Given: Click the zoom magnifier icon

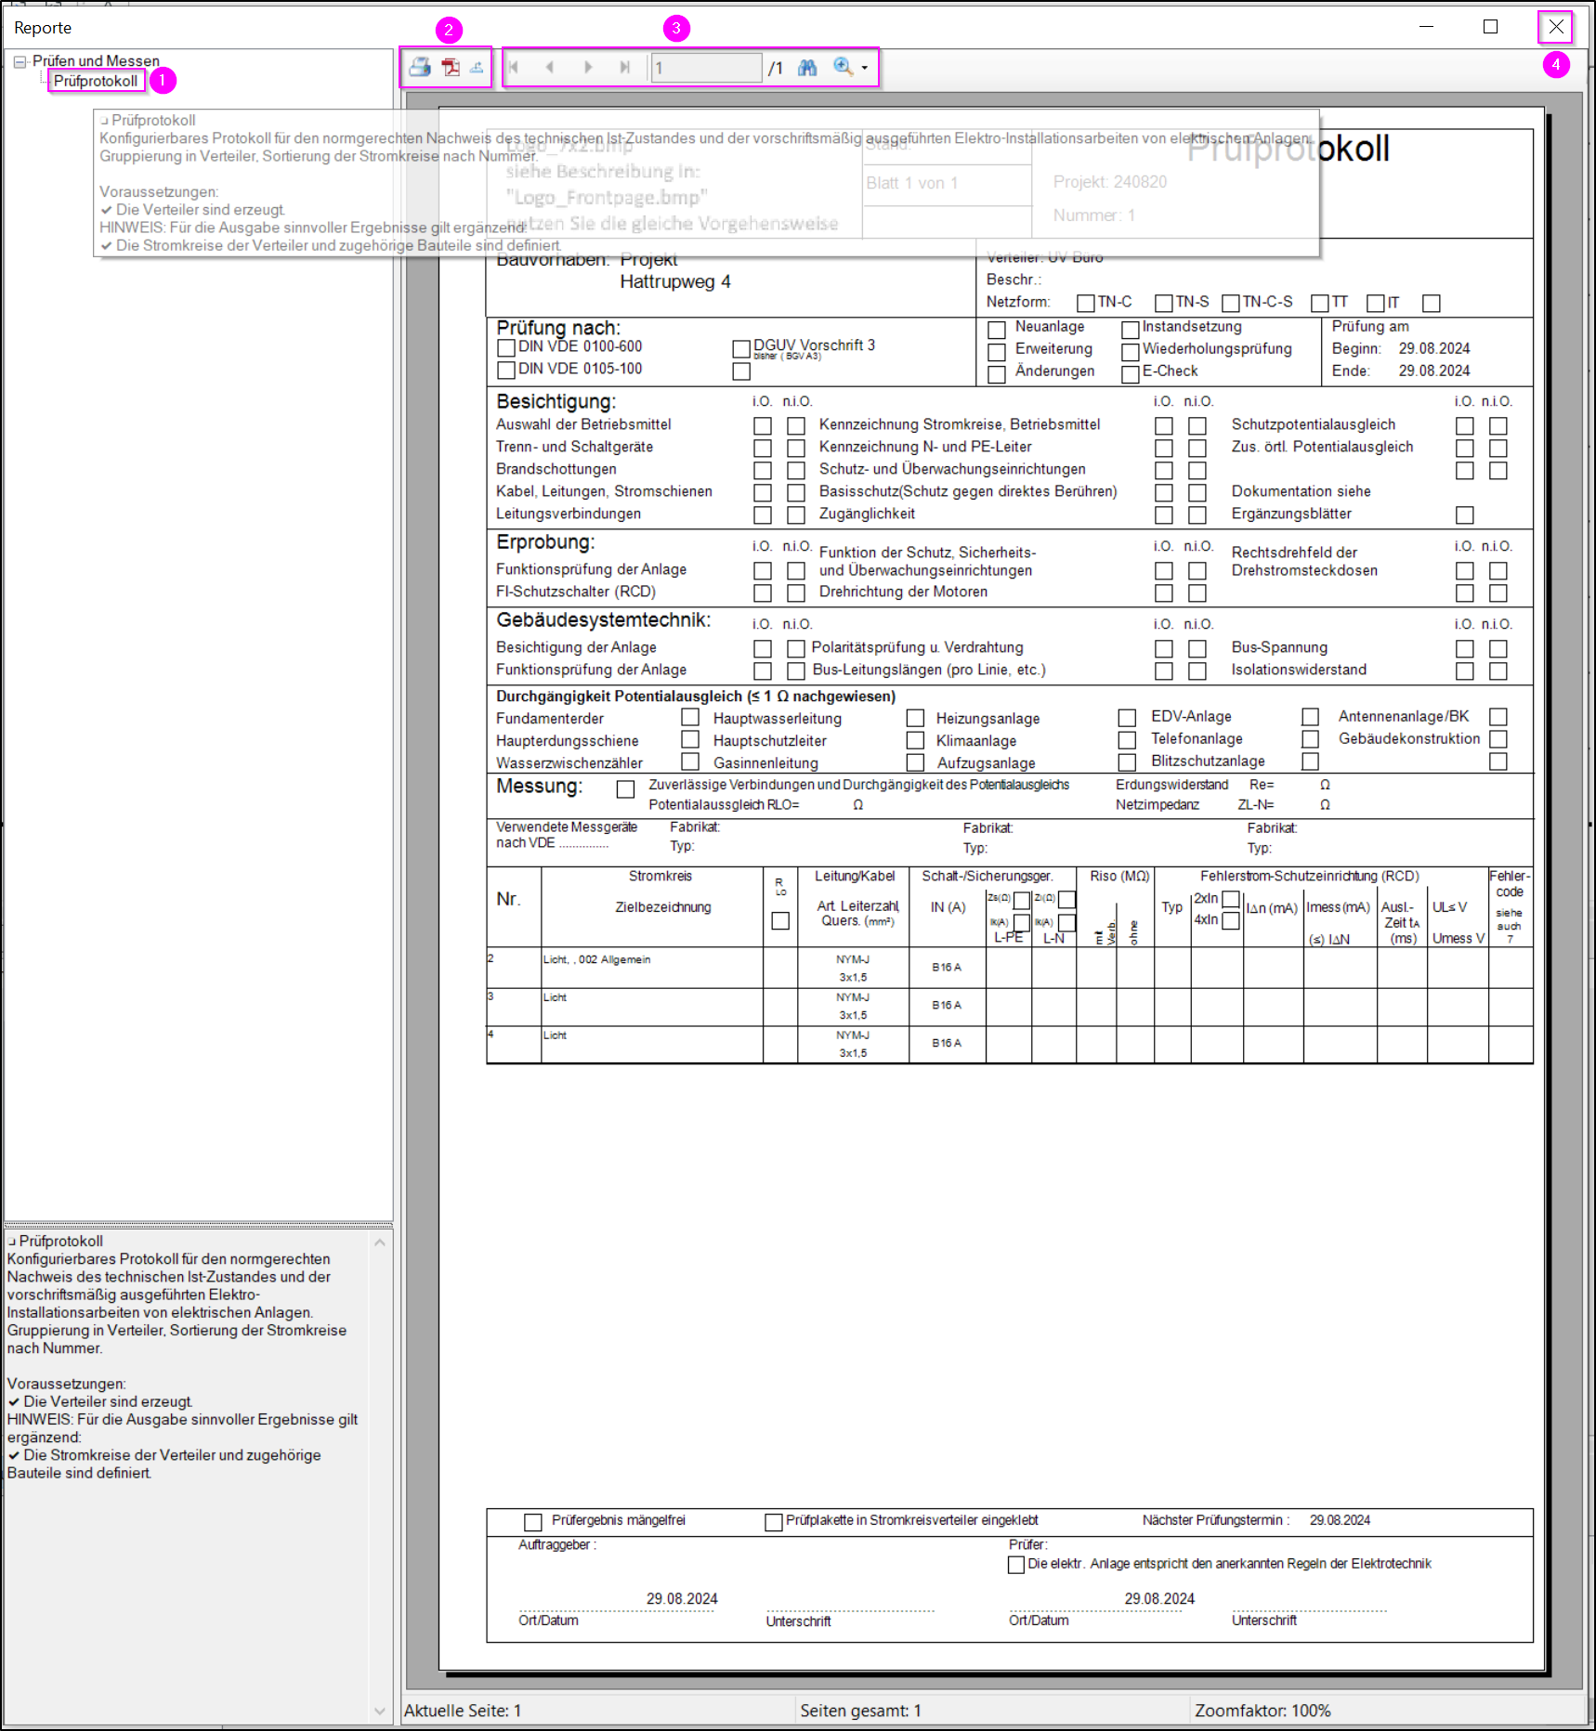Looking at the screenshot, I should click(843, 67).
